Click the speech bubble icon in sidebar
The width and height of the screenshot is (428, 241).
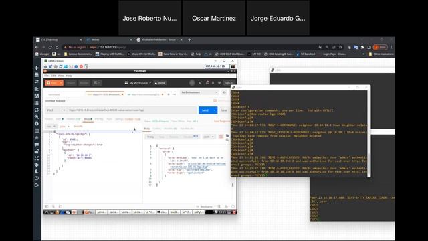click(x=37, y=145)
